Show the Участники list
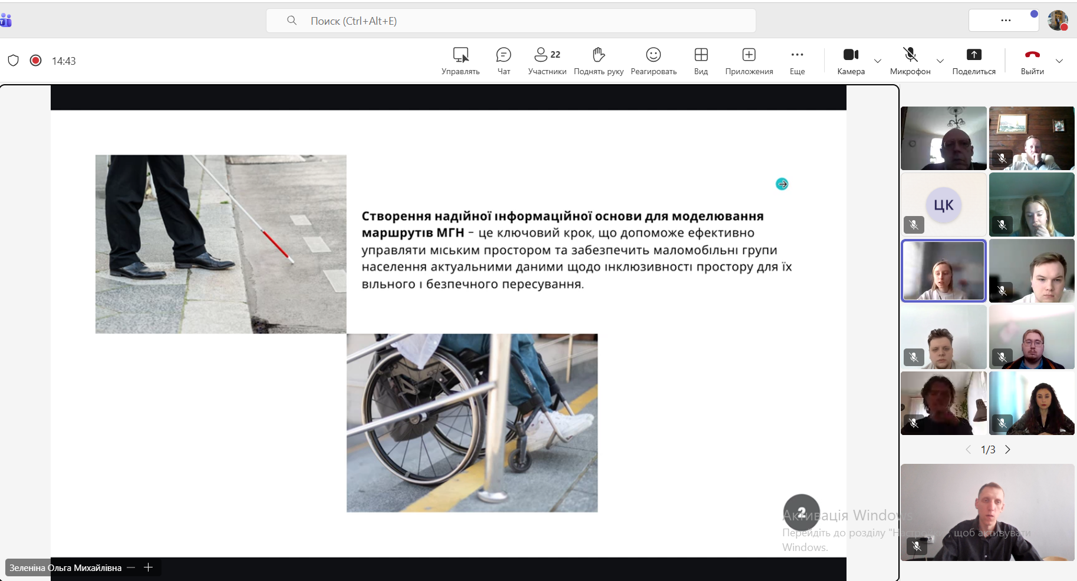The width and height of the screenshot is (1077, 581). pos(547,61)
